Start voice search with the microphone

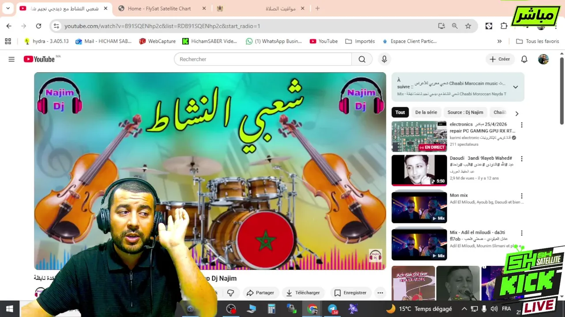[384, 59]
